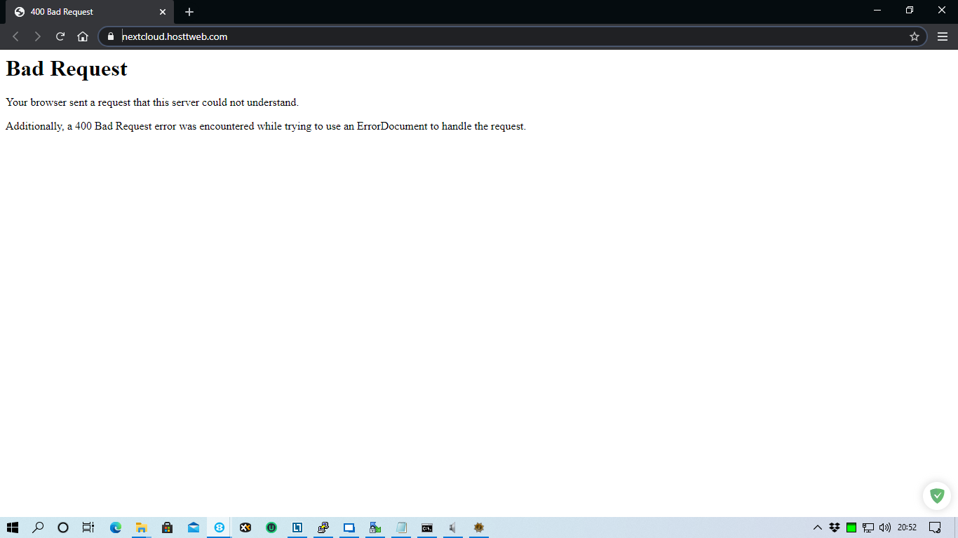Launch Microsoft Edge from the taskbar

click(114, 527)
